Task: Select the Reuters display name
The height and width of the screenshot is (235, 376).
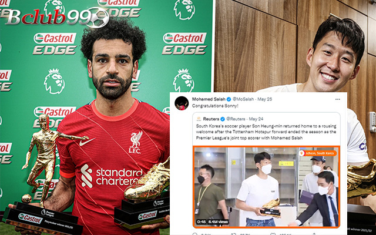Action: [211, 119]
